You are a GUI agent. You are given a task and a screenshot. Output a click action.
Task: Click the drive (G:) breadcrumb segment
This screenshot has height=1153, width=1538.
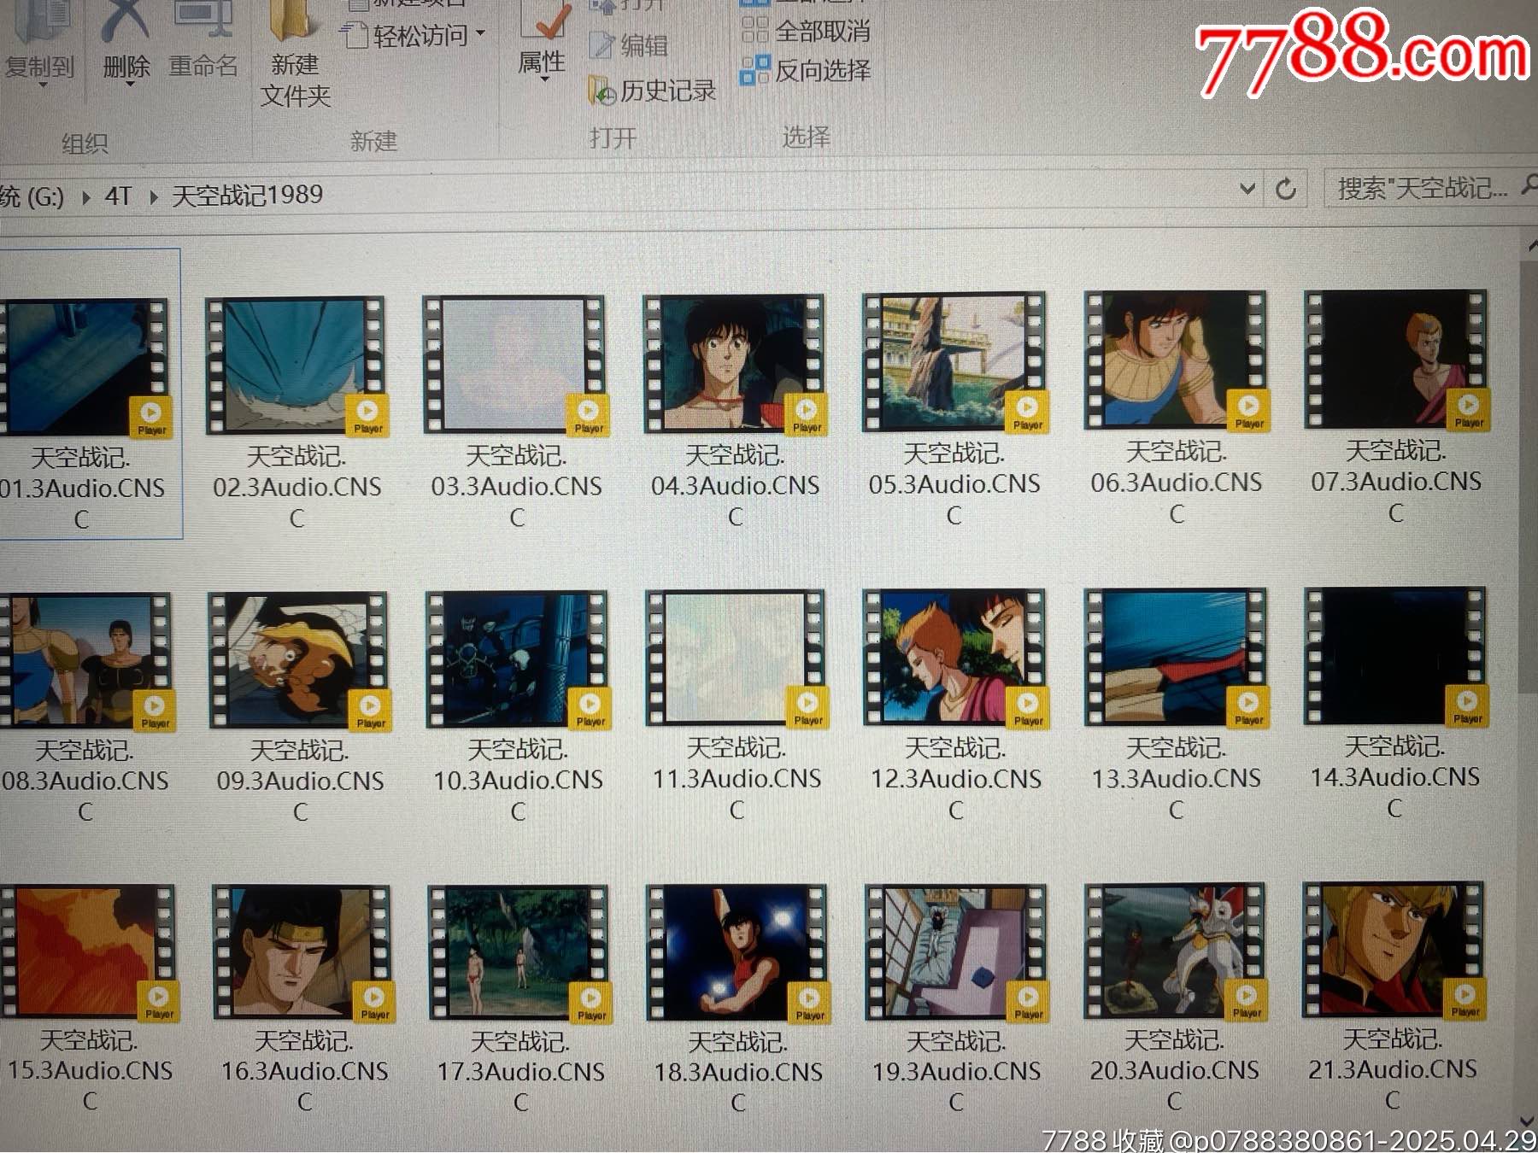[x=32, y=197]
